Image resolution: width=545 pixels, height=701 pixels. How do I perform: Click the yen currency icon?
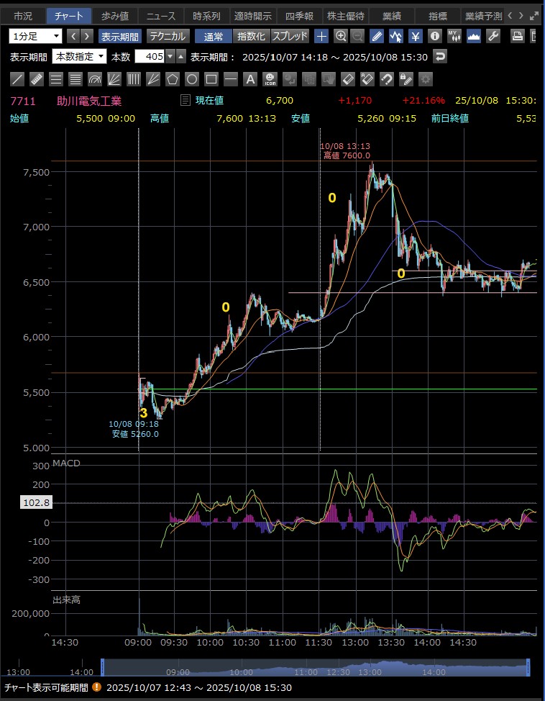click(416, 36)
